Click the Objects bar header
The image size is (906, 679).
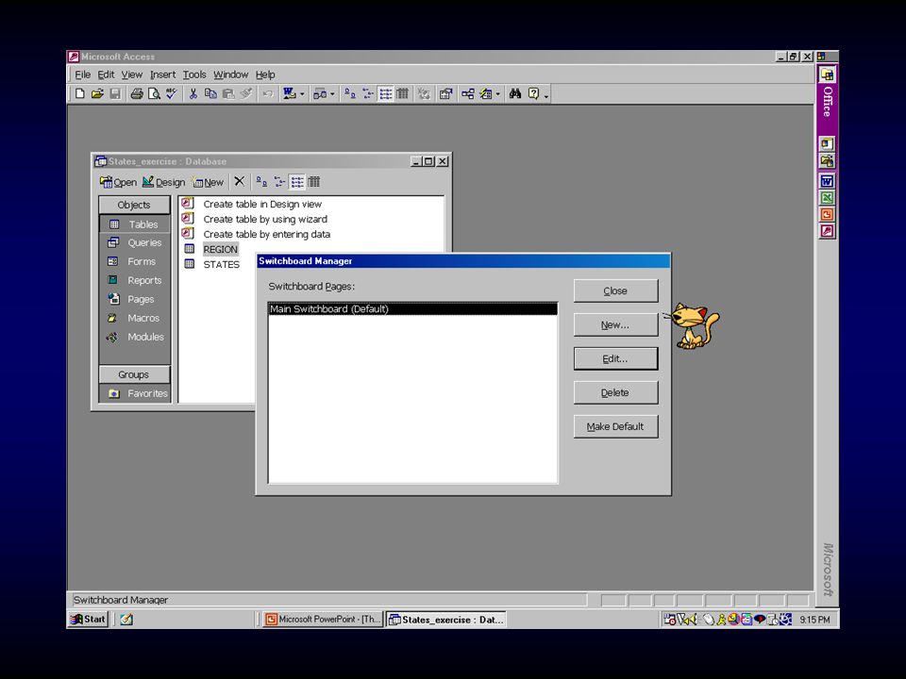coord(135,205)
